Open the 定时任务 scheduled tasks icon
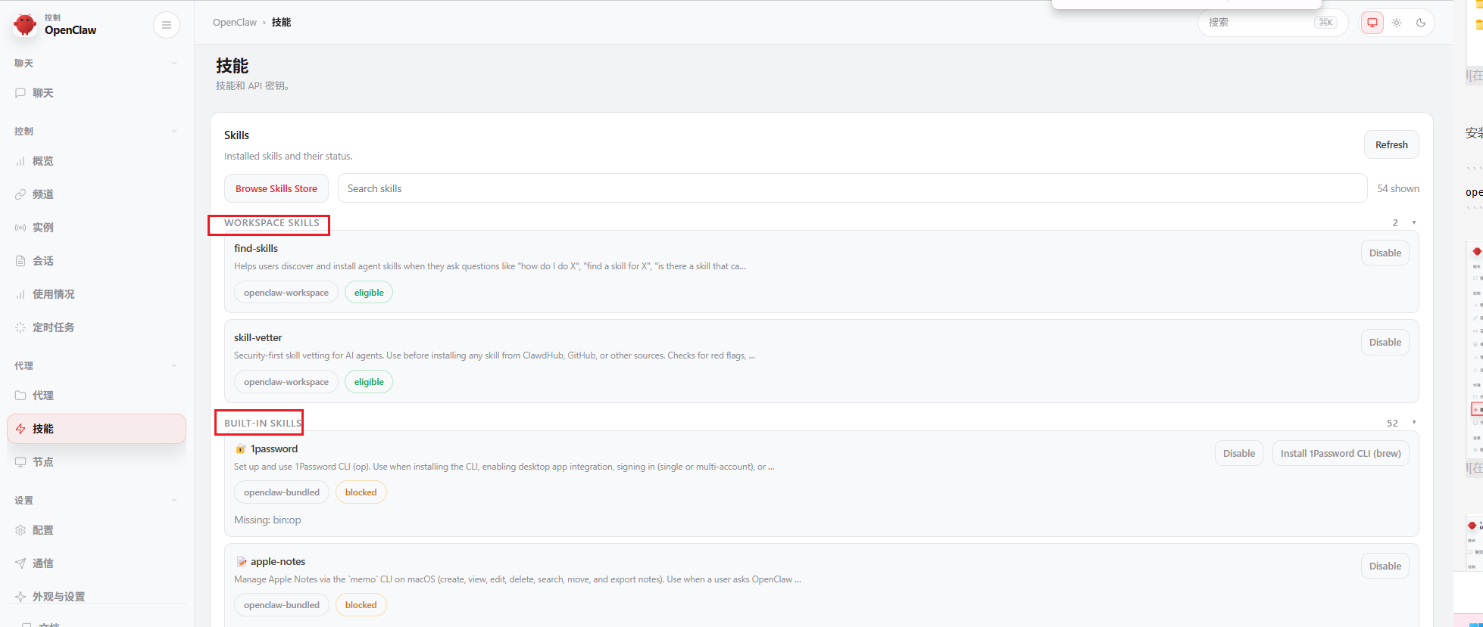1483x627 pixels. [x=20, y=327]
